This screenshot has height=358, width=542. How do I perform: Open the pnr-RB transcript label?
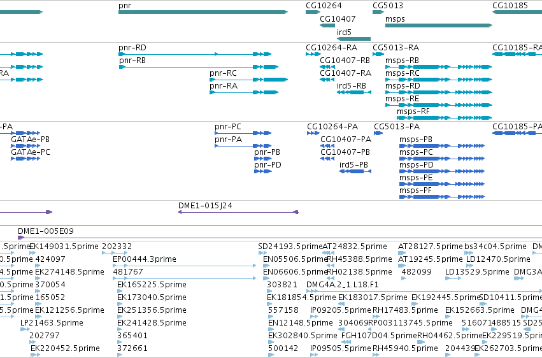click(132, 61)
